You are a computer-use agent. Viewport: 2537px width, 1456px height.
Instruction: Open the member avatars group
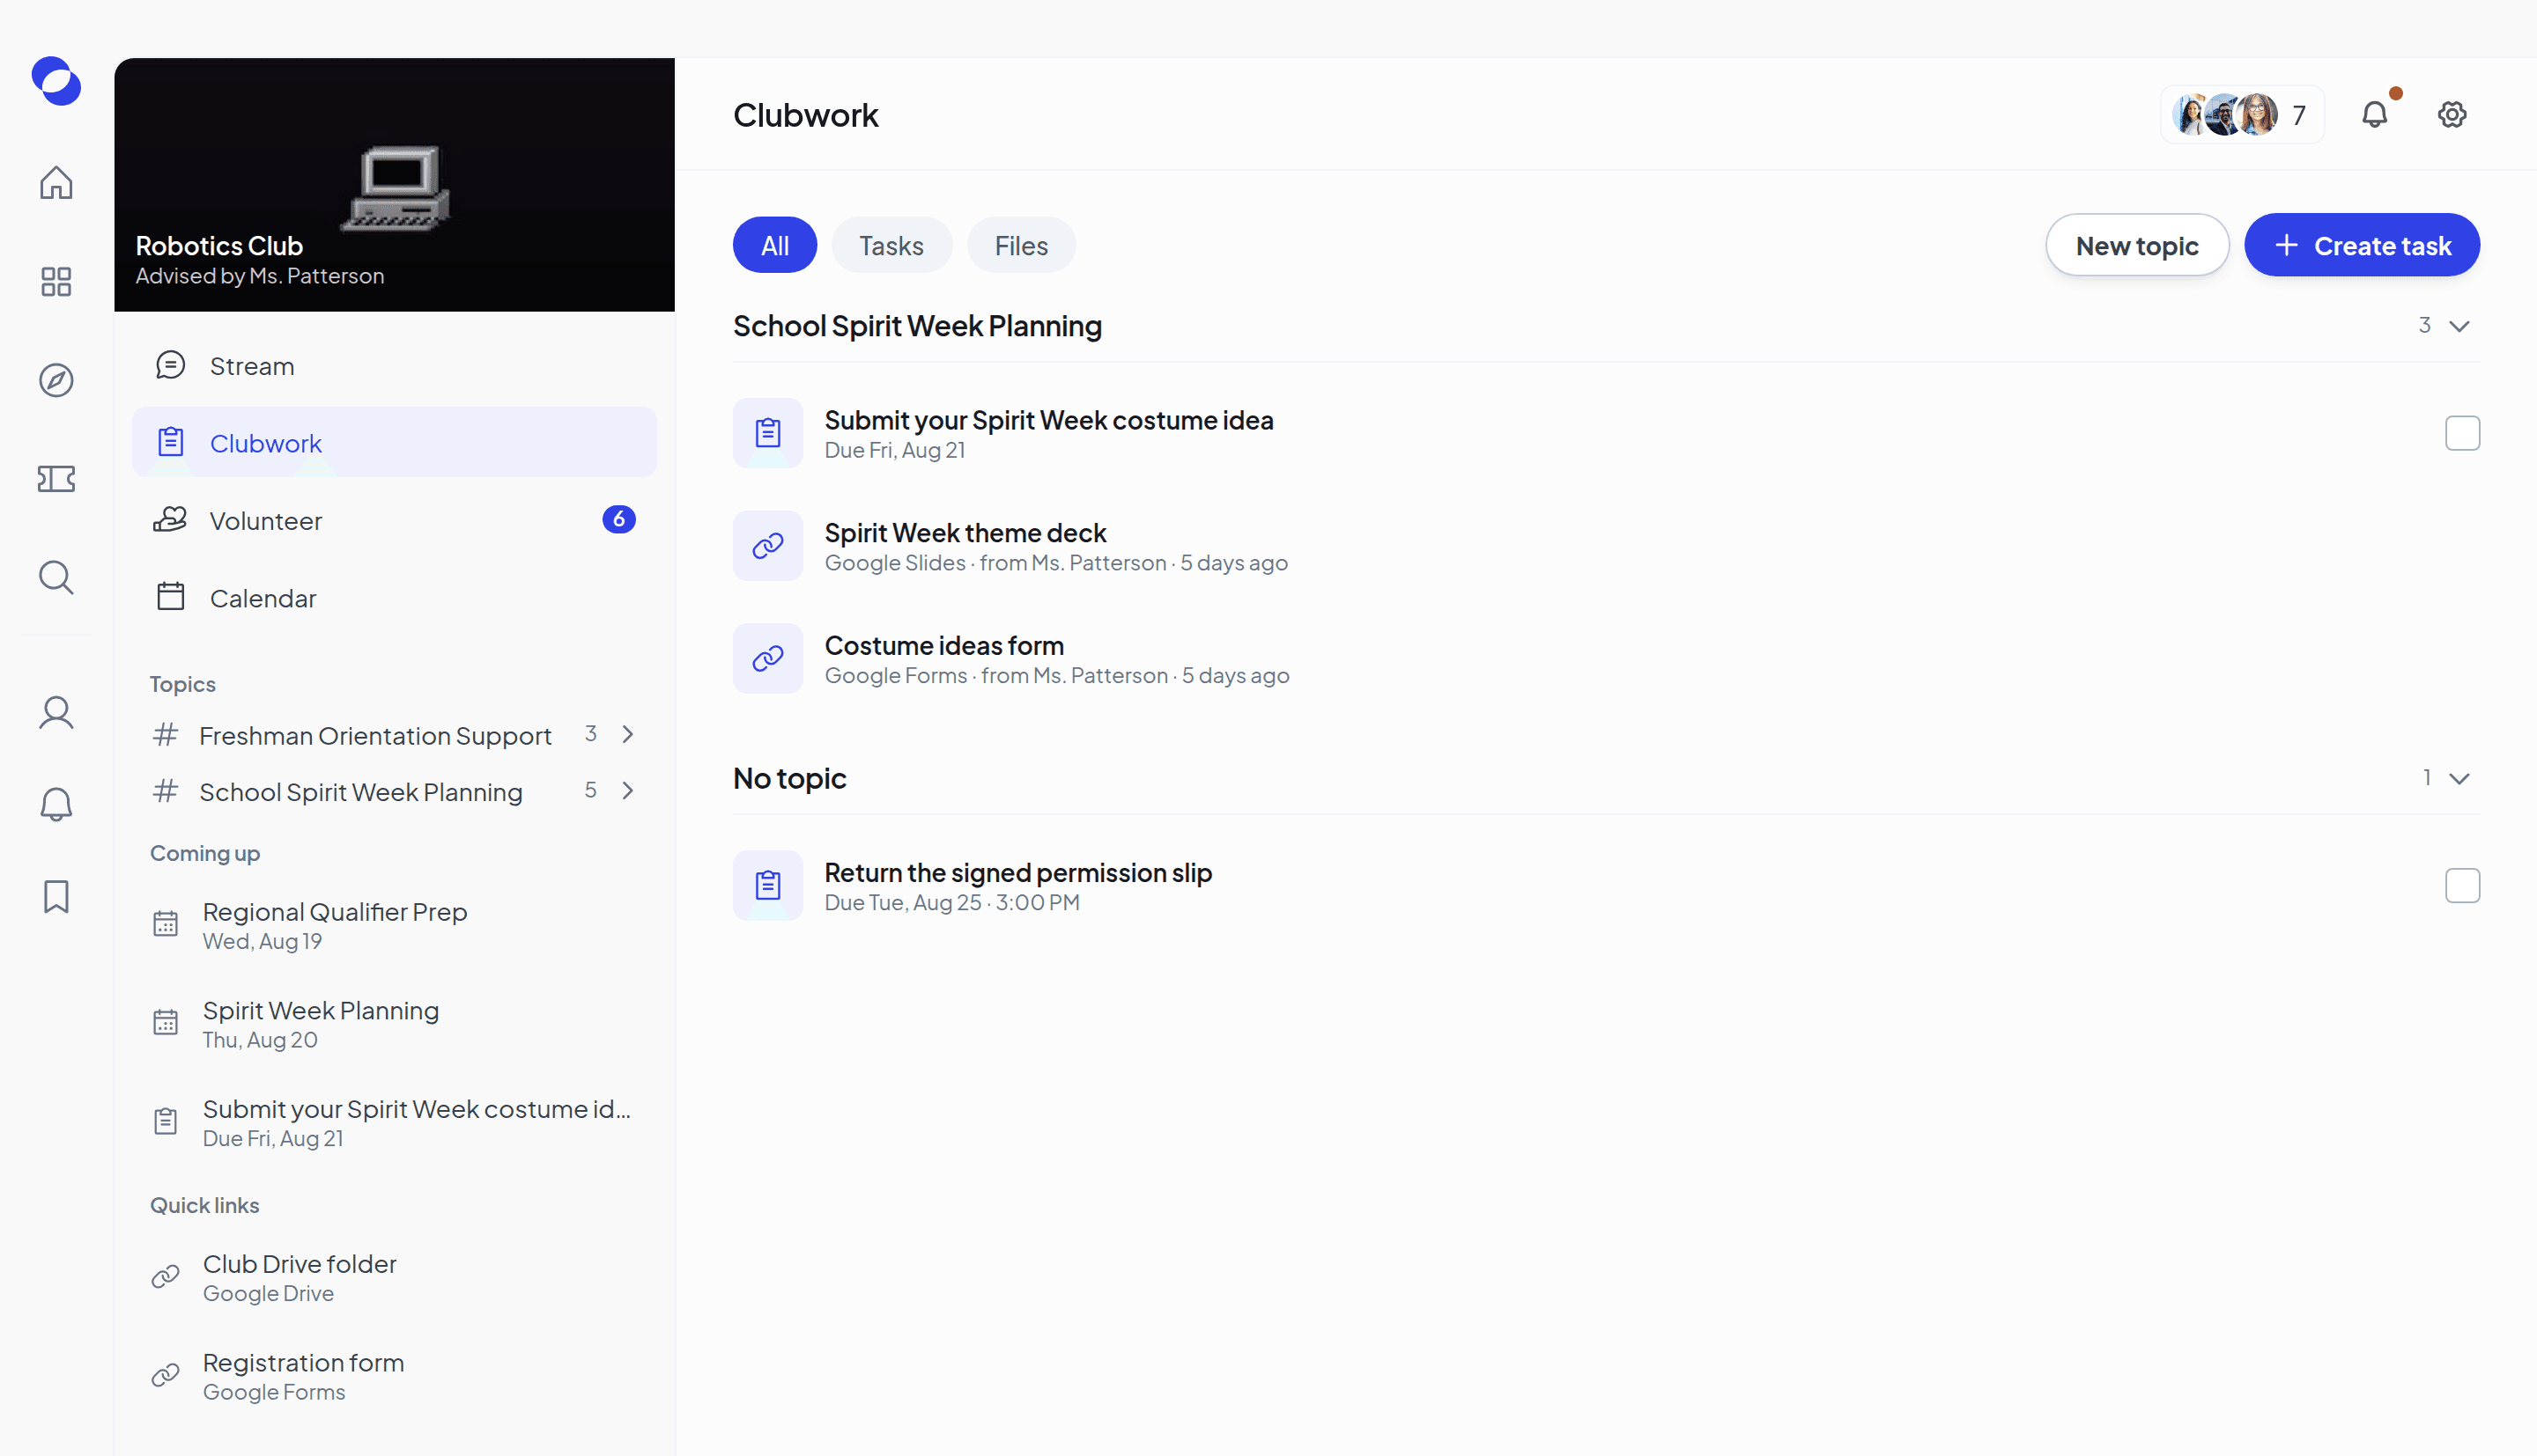click(x=2241, y=115)
